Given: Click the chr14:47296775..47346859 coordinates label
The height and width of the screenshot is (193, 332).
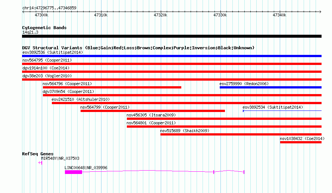Looking at the screenshot, I should coord(49,8).
